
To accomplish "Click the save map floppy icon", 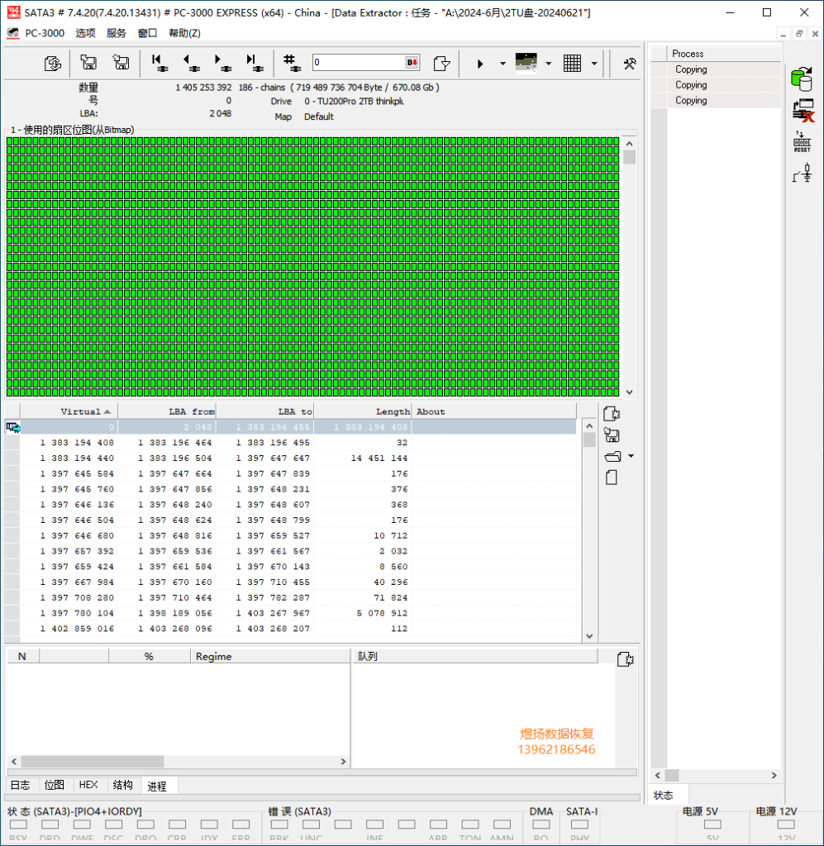I will point(121,63).
